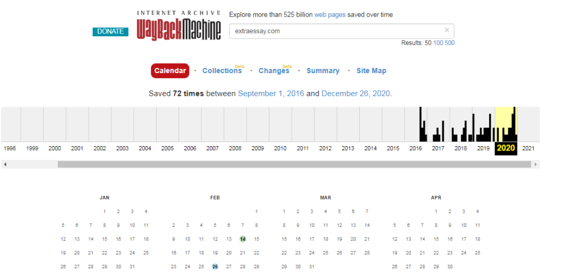Open the December 26, 2020 capture link
Screen dimensions: 571x276
(356, 94)
